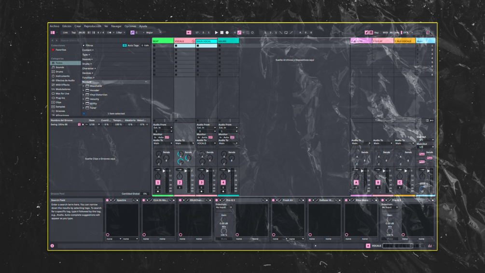Click the Record circle button

pyautogui.click(x=227, y=32)
